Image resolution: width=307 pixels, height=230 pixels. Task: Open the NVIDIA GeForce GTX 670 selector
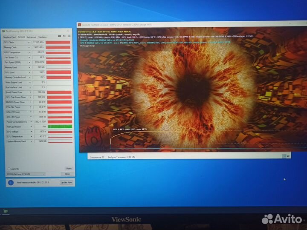(x=26, y=174)
